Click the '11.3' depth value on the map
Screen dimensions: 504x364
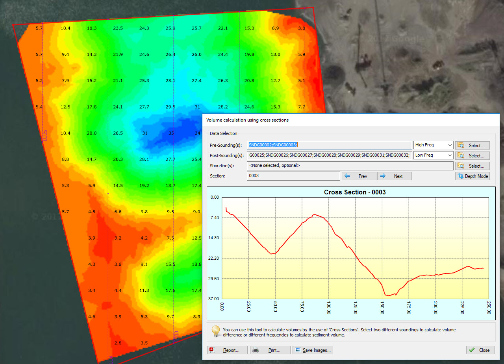point(144,291)
